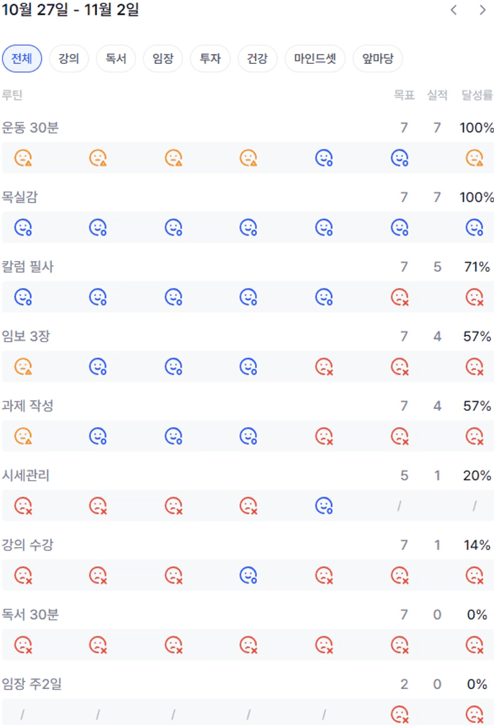
Task: Click the orange face in 임보 3장 row
Action: 23,366
